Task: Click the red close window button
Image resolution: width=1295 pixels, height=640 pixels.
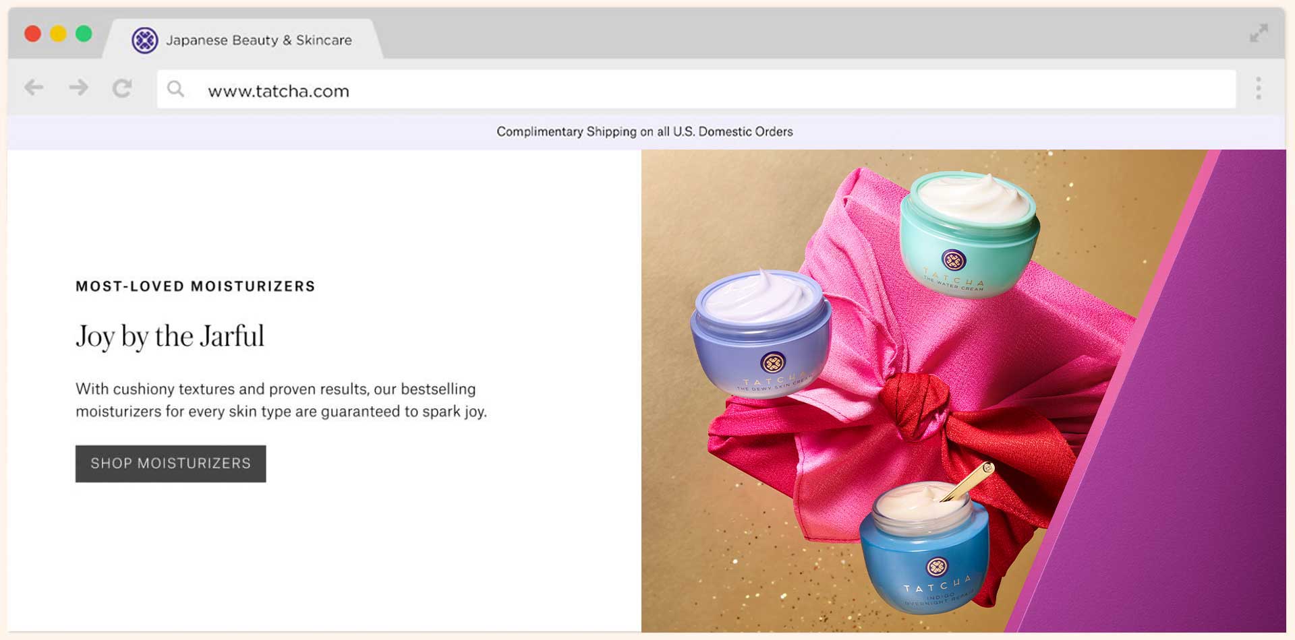Action: tap(32, 34)
